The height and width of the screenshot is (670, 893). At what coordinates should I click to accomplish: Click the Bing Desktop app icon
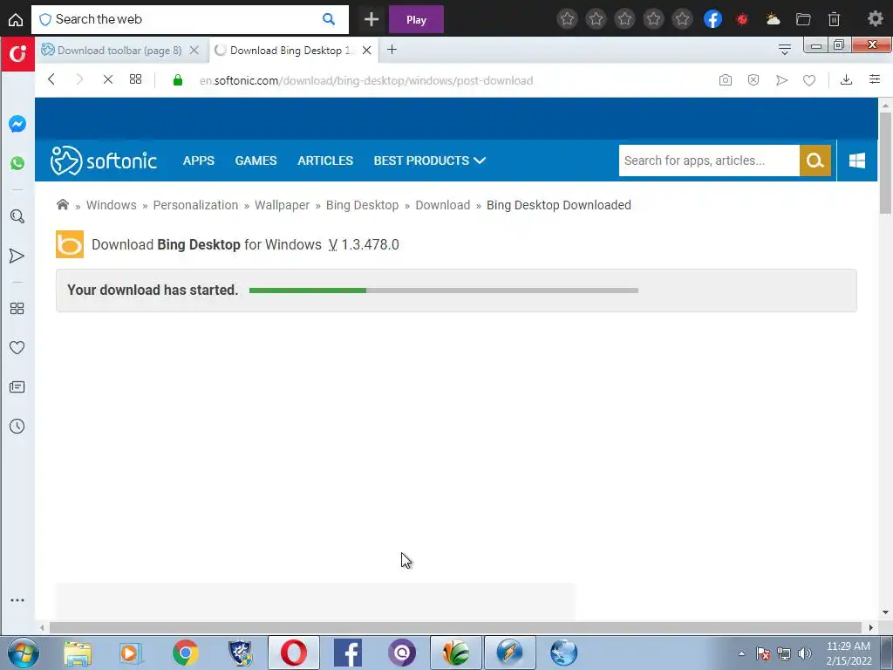point(70,244)
